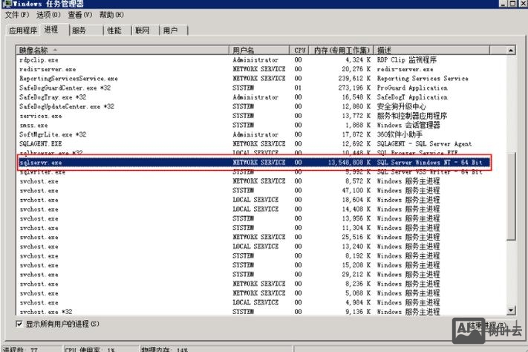Image resolution: width=528 pixels, height=352 pixels.
Task: Click SQLAGENT - SQL Server Agent description
Action: click(x=424, y=144)
